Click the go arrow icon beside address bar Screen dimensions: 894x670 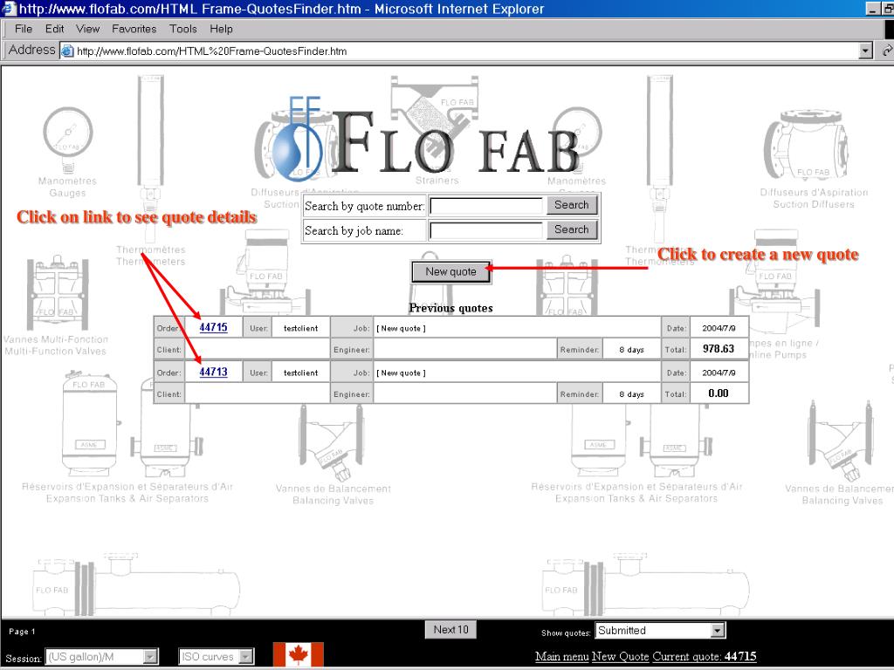(x=888, y=51)
